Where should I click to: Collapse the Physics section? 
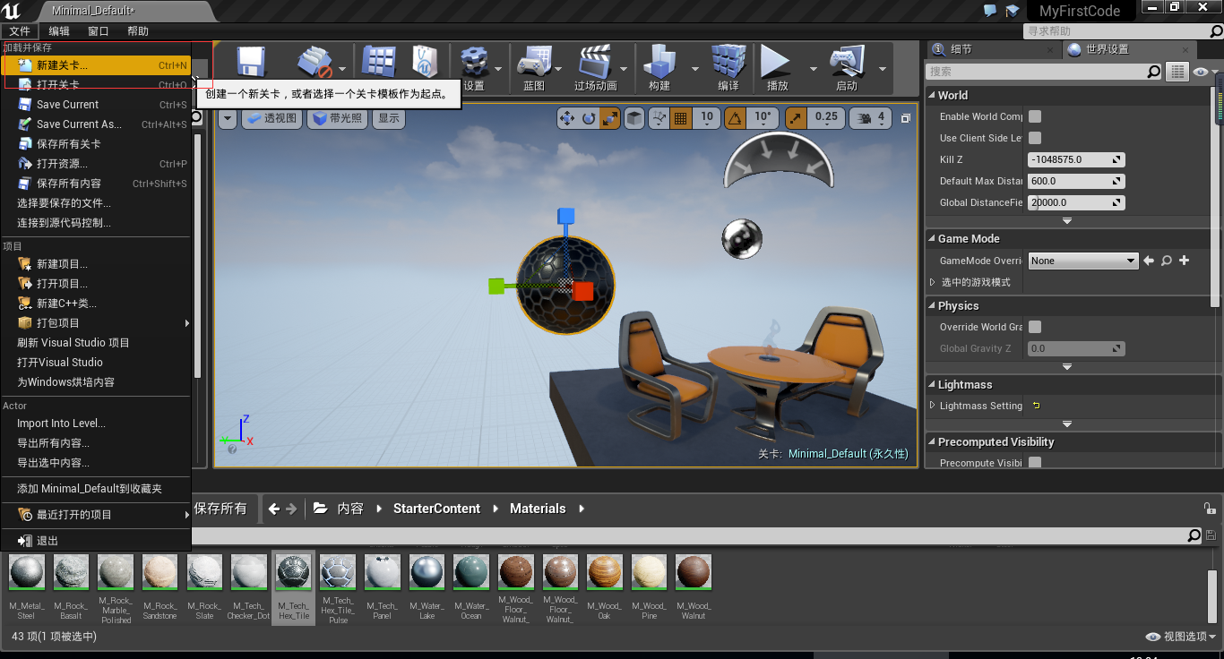(x=932, y=305)
